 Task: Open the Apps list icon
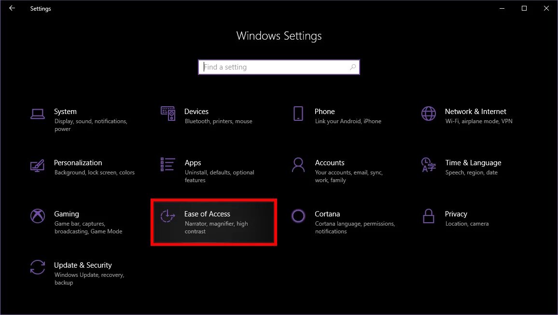(167, 165)
